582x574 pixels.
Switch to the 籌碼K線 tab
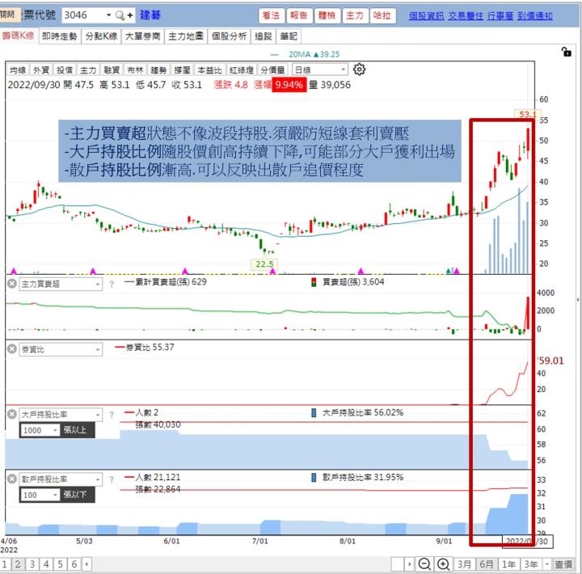pyautogui.click(x=18, y=36)
